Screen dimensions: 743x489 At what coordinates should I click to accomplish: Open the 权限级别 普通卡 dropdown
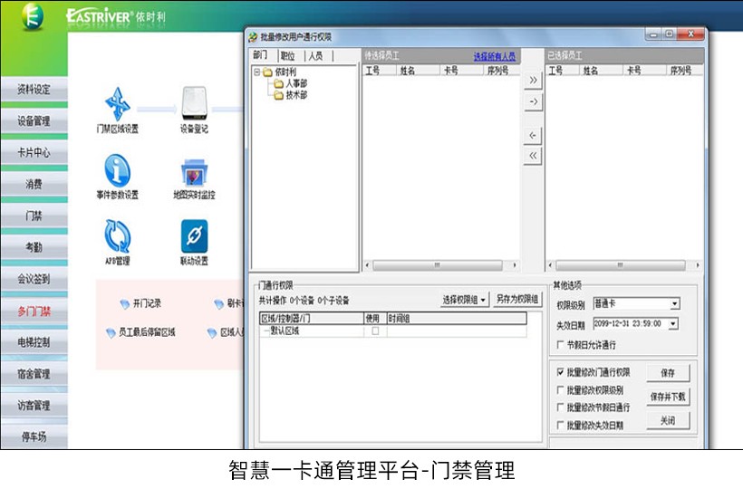675,304
